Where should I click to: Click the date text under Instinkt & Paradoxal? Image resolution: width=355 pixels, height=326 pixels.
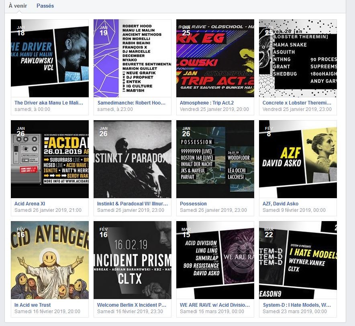(x=131, y=210)
